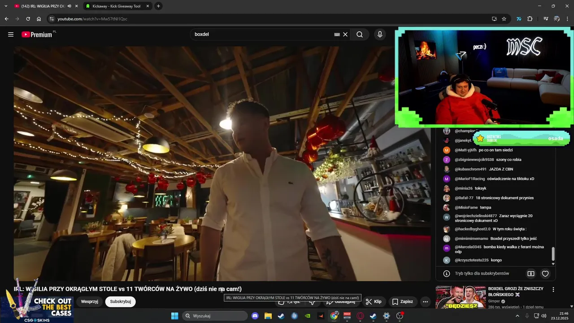Open volume control in system tray
The image size is (574, 323).
pyautogui.click(x=544, y=316)
